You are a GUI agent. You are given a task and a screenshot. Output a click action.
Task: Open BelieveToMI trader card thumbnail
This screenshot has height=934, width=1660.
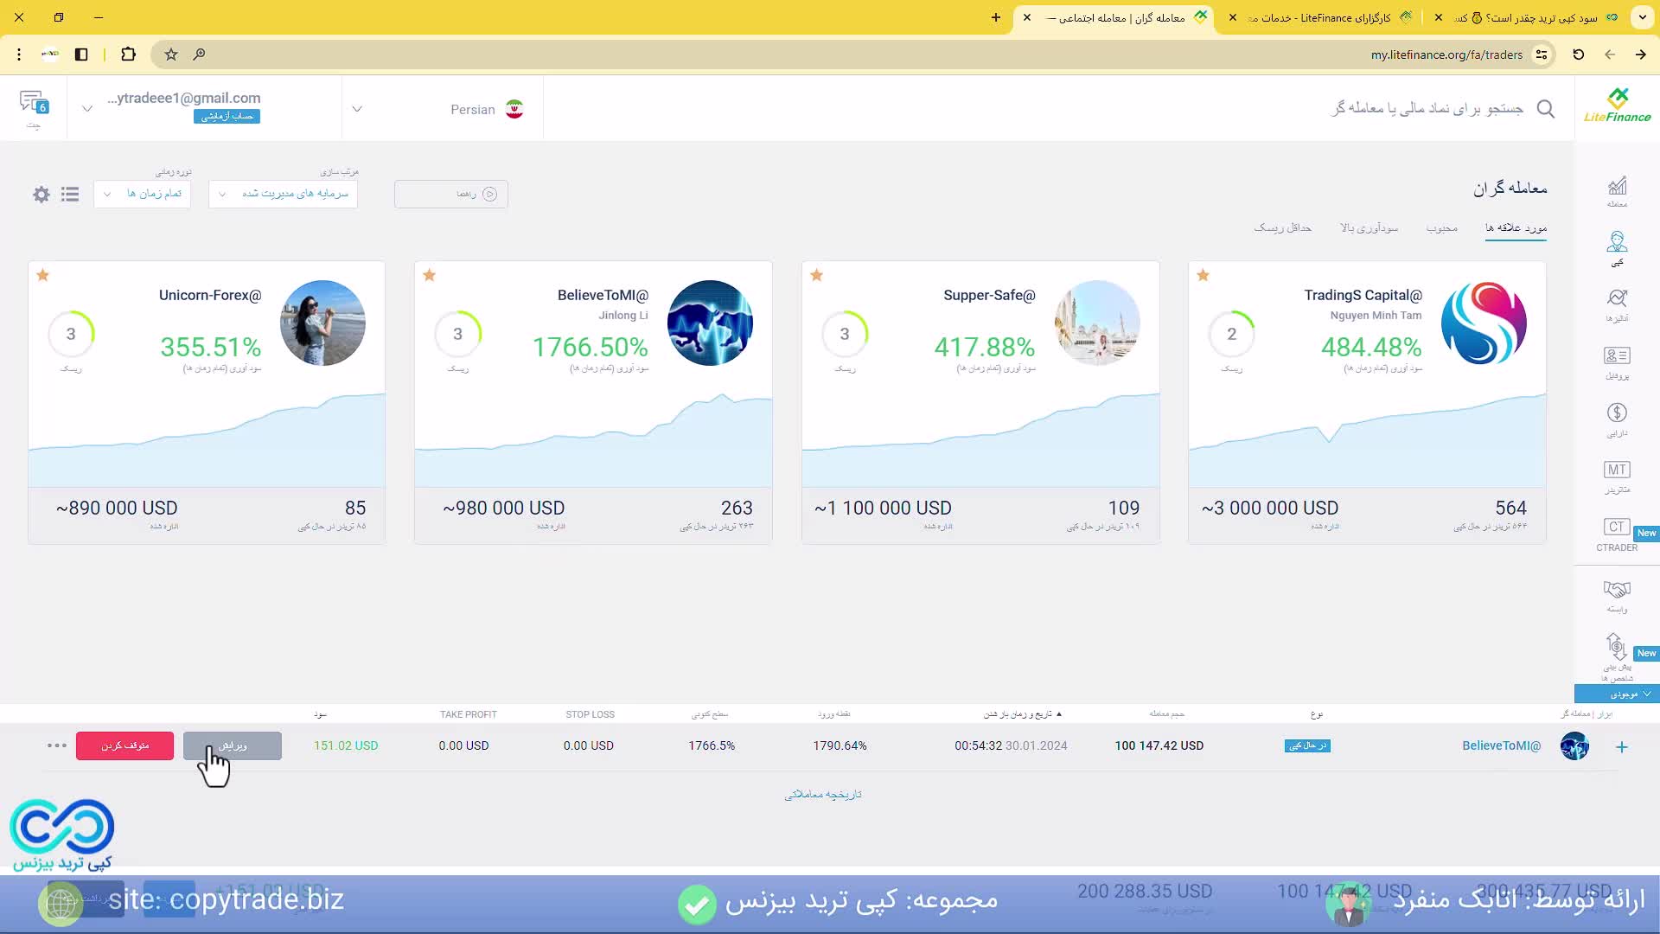tap(710, 323)
